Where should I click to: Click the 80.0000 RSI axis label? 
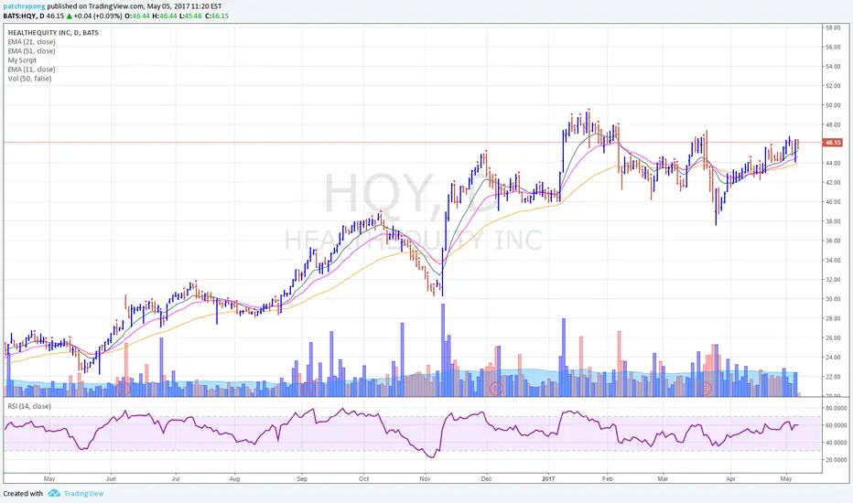point(837,408)
